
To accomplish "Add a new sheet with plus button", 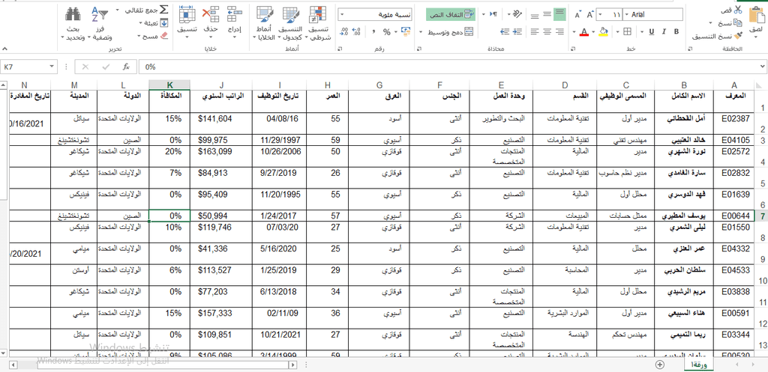I will (659, 364).
